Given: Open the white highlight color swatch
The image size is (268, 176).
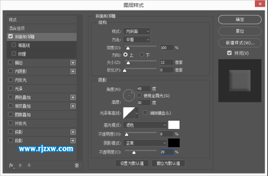Looking at the screenshot, I should coord(174,125).
